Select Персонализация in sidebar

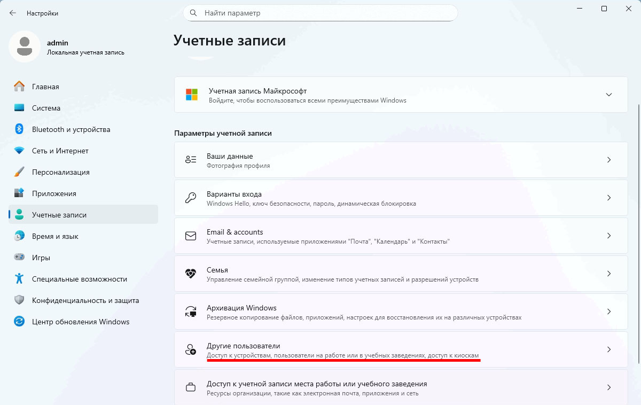(x=83, y=172)
